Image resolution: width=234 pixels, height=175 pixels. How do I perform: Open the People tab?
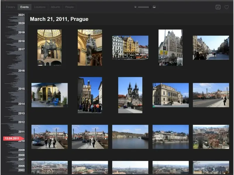coord(70,7)
